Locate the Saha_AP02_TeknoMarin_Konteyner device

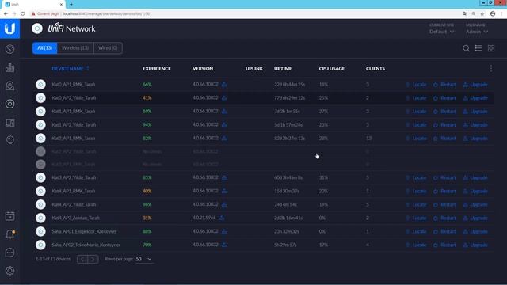click(416, 245)
